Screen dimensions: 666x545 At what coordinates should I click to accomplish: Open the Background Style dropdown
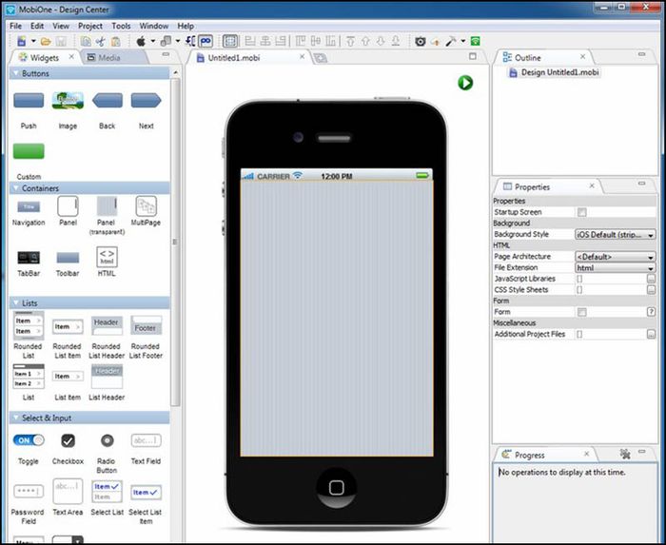pyautogui.click(x=615, y=234)
